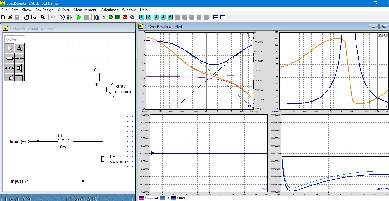The width and height of the screenshot is (389, 201).
Task: Click the PIR impulse response graph
Action: [209, 153]
